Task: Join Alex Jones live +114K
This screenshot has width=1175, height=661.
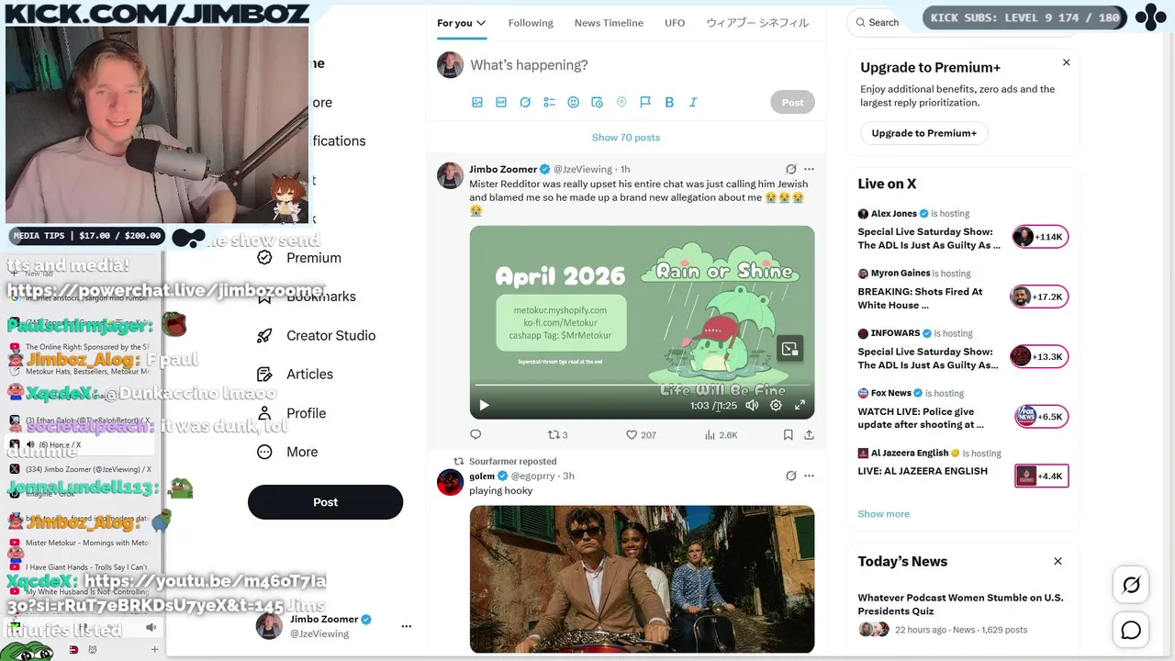Action: pyautogui.click(x=1040, y=237)
